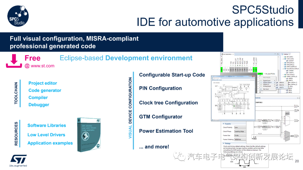Click the SW Libraries software box image
The height and width of the screenshot is (170, 303).
[x=89, y=134]
